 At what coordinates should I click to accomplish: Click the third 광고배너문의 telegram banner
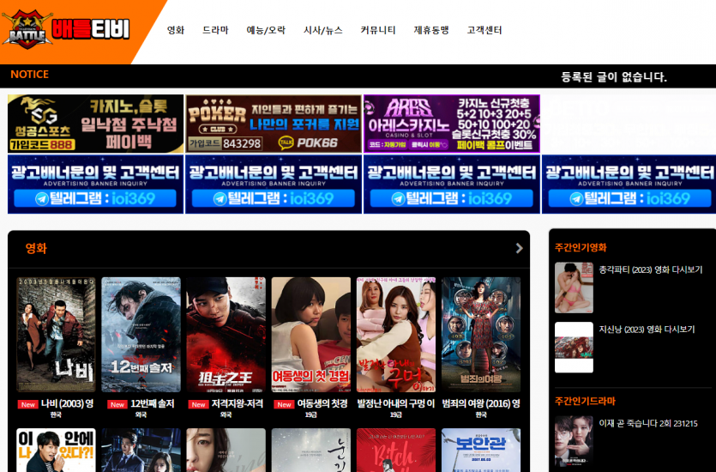[x=452, y=185]
